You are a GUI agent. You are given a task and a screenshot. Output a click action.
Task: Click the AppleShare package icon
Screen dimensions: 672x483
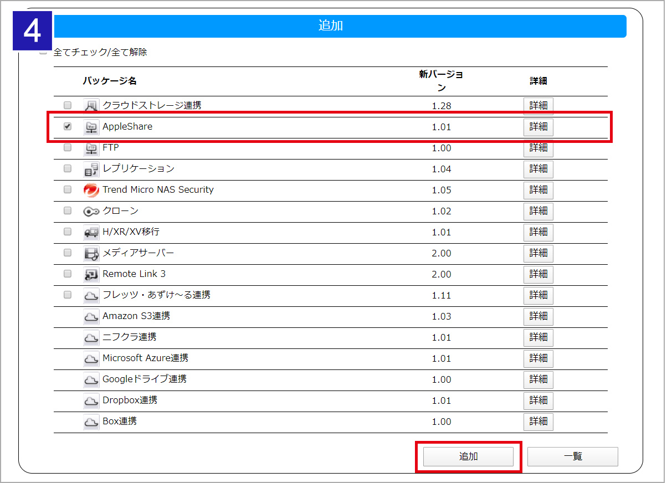(91, 127)
